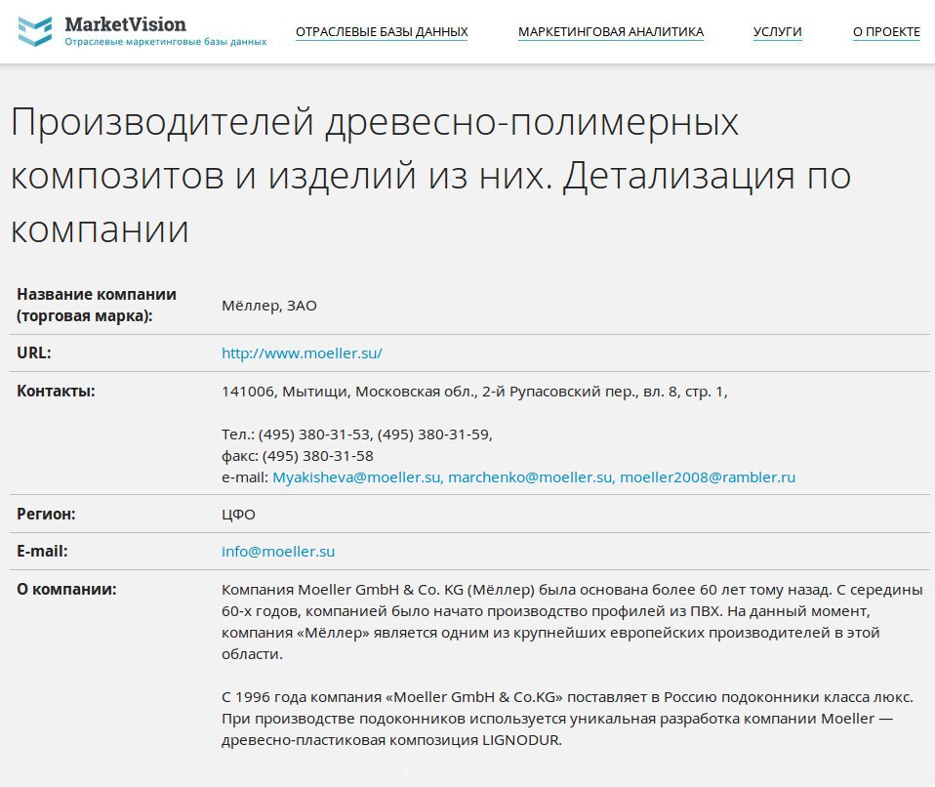
Task: Click the Регион: row label
Action: (46, 515)
